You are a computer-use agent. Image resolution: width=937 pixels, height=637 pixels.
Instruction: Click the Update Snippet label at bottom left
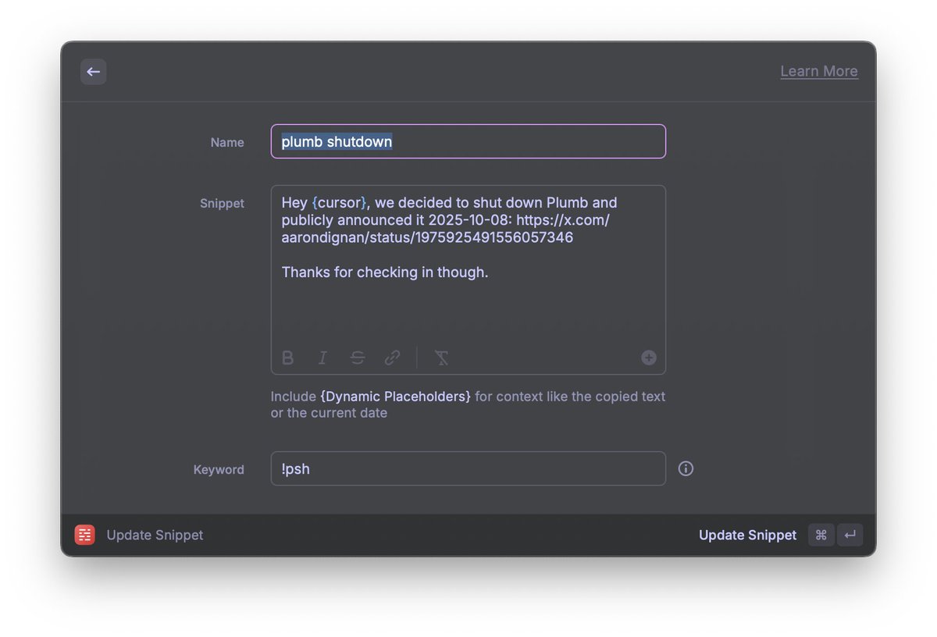(x=155, y=535)
